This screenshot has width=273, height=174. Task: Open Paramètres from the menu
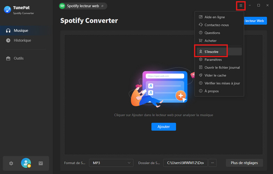click(x=219, y=60)
